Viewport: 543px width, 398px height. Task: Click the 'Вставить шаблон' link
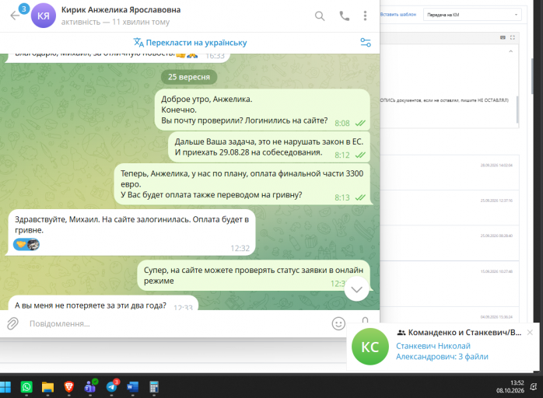pyautogui.click(x=398, y=15)
